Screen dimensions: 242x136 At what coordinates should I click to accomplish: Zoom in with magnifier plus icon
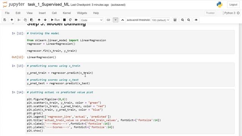[x=182, y=20]
